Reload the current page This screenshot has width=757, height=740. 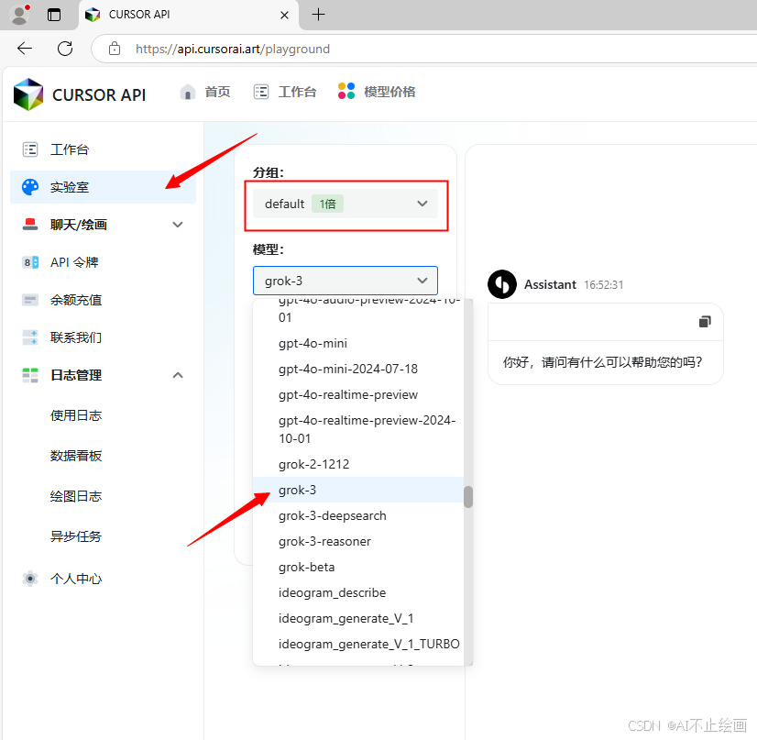pos(65,49)
